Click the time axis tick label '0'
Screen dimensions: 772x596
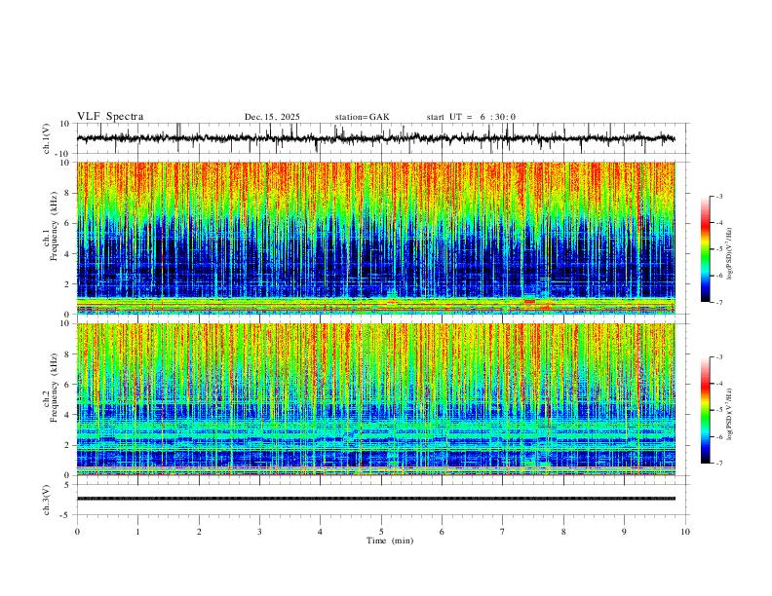(x=77, y=532)
